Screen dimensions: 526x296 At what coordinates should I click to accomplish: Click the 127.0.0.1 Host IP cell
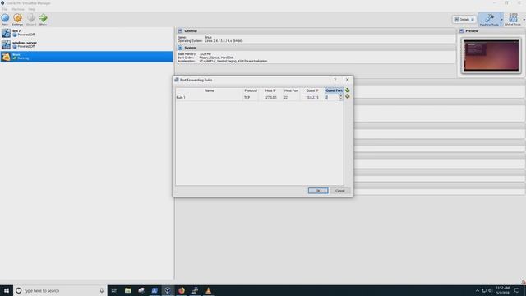pyautogui.click(x=270, y=97)
